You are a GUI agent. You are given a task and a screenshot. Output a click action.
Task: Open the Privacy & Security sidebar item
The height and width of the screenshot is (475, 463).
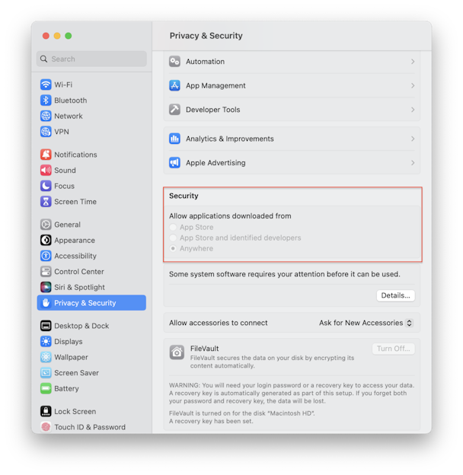(91, 303)
